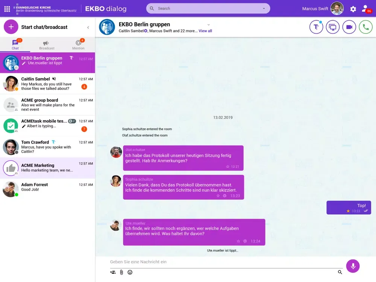The height and width of the screenshot is (282, 376).
Task: Click unread badge 4 on Caitlin Sambel
Action: [x=84, y=87]
